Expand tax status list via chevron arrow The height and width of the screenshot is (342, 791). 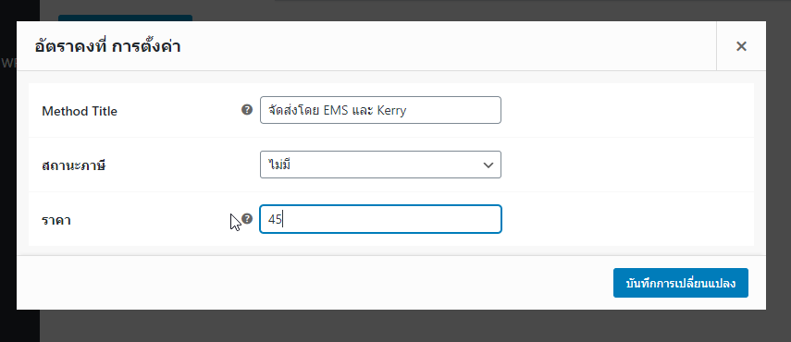point(488,165)
